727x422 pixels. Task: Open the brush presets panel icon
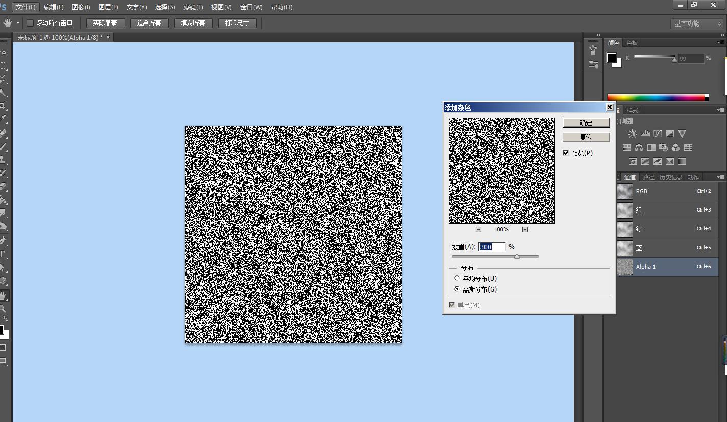(593, 65)
